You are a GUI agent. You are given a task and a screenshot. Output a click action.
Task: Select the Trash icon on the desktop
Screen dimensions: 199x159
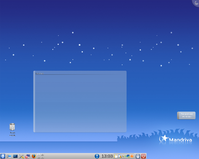point(12,130)
